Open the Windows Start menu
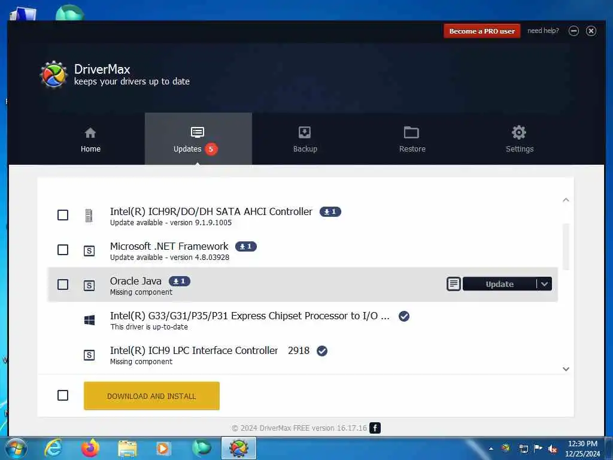This screenshot has height=460, width=613. 16,449
